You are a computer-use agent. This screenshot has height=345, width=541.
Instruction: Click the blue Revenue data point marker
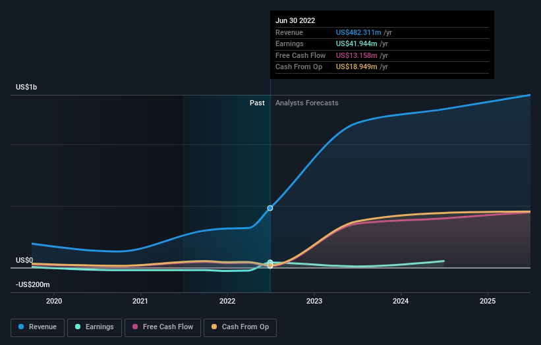point(270,208)
